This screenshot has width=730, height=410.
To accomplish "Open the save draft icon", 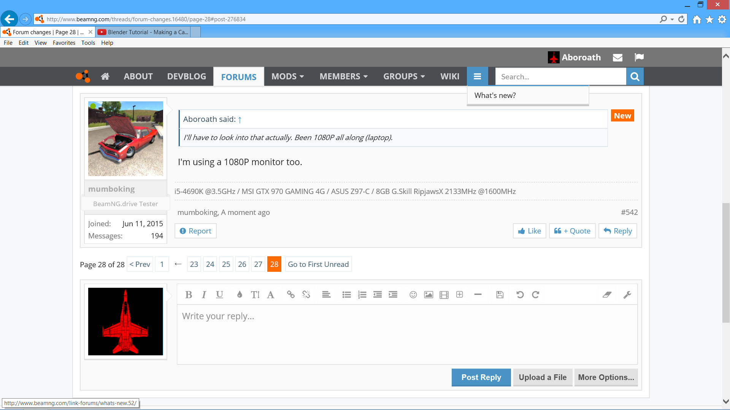I will 500,295.
